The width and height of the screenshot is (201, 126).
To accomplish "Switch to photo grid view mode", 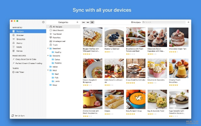I will 92,22.
